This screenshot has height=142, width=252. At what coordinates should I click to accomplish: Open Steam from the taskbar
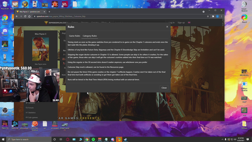(x=125, y=139)
